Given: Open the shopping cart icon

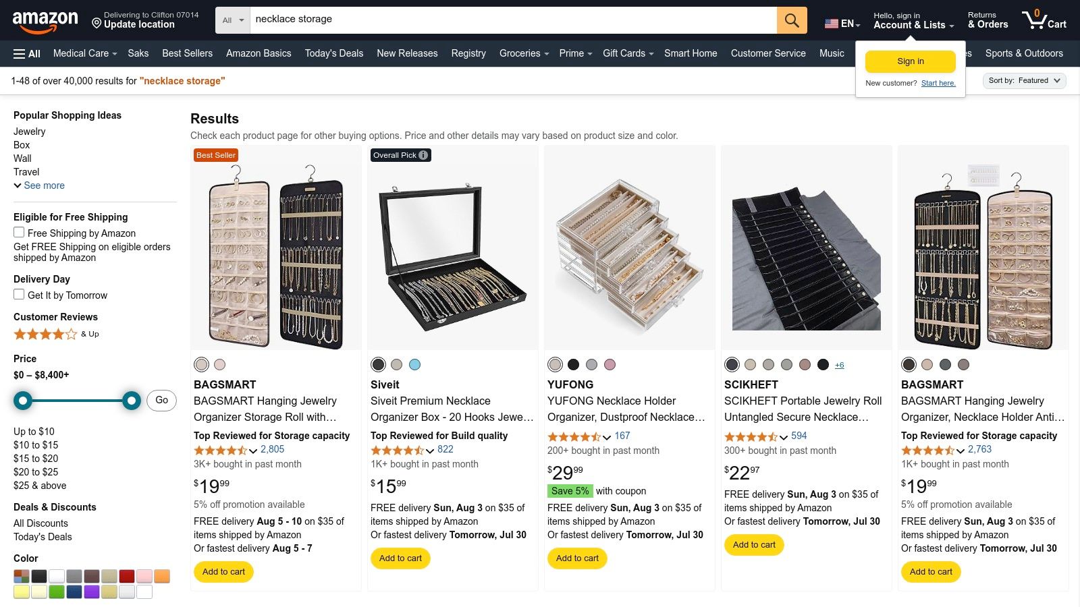Looking at the screenshot, I should (x=1044, y=20).
